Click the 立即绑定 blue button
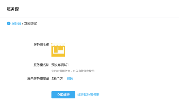Viewport: 179px width, 103px height. tap(63, 95)
